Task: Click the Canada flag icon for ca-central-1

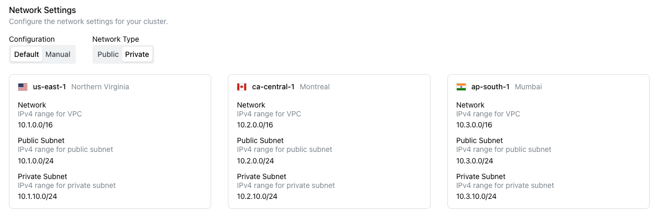Action: coord(241,87)
